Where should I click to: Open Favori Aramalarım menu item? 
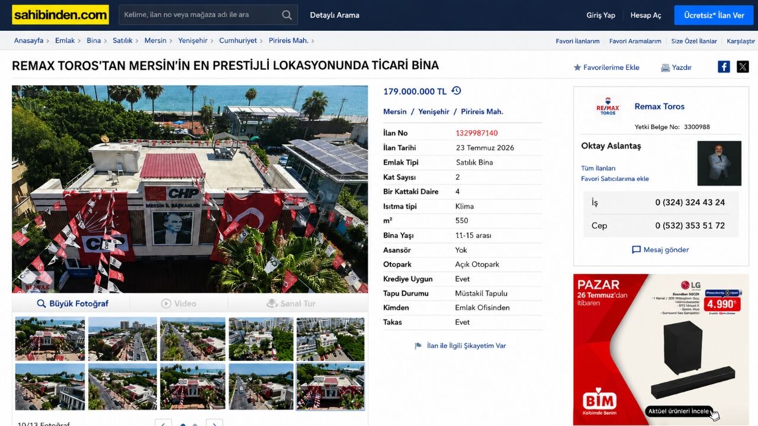pyautogui.click(x=635, y=41)
